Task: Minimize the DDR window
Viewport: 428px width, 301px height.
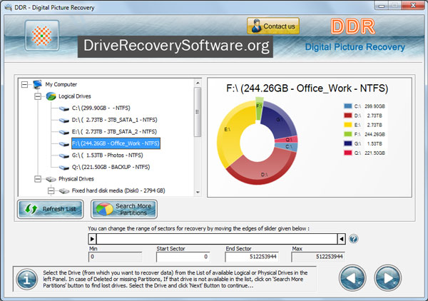Action: (x=382, y=5)
